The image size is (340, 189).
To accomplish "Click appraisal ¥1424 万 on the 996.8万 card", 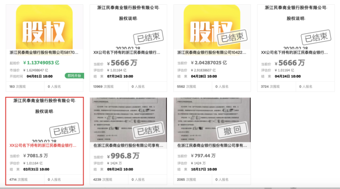I will pos(115,163).
